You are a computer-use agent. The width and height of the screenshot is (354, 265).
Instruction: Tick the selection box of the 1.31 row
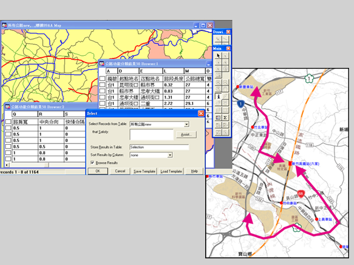[102, 97]
